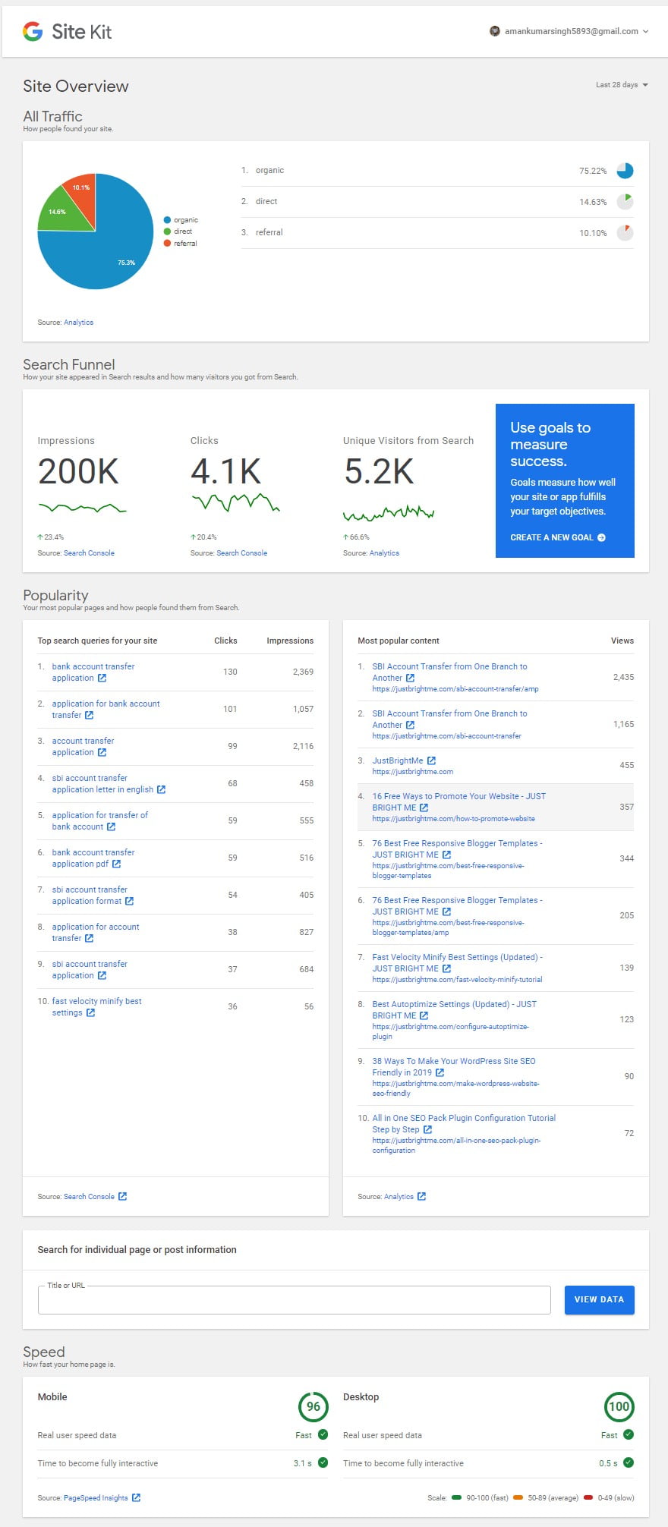Click the Impressions column header in queries table
This screenshot has height=1527, width=668.
(x=290, y=641)
